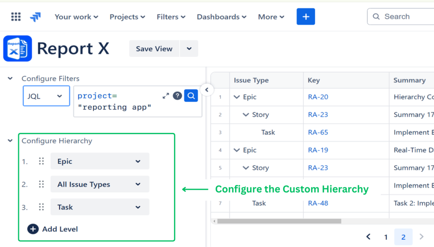Click the blue plus create button
The image size is (434, 247).
pyautogui.click(x=305, y=17)
